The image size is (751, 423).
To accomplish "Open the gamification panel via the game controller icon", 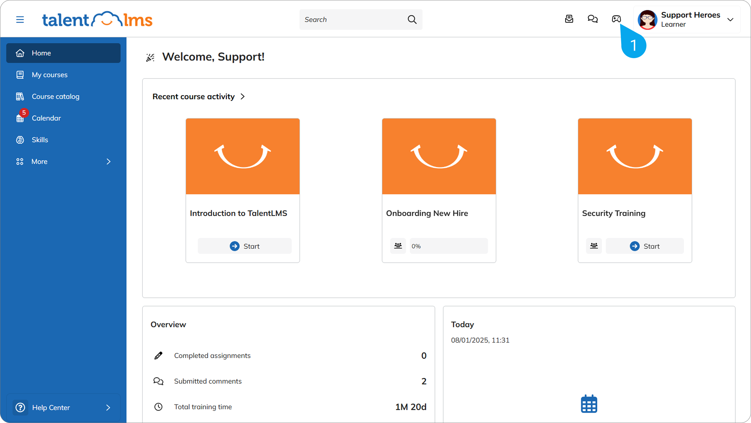I will point(616,19).
